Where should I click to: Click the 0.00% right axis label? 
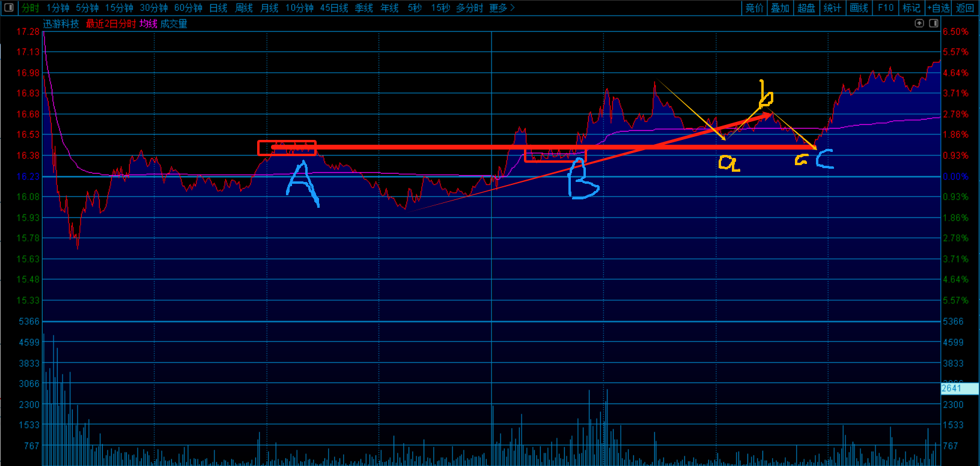[x=955, y=177]
